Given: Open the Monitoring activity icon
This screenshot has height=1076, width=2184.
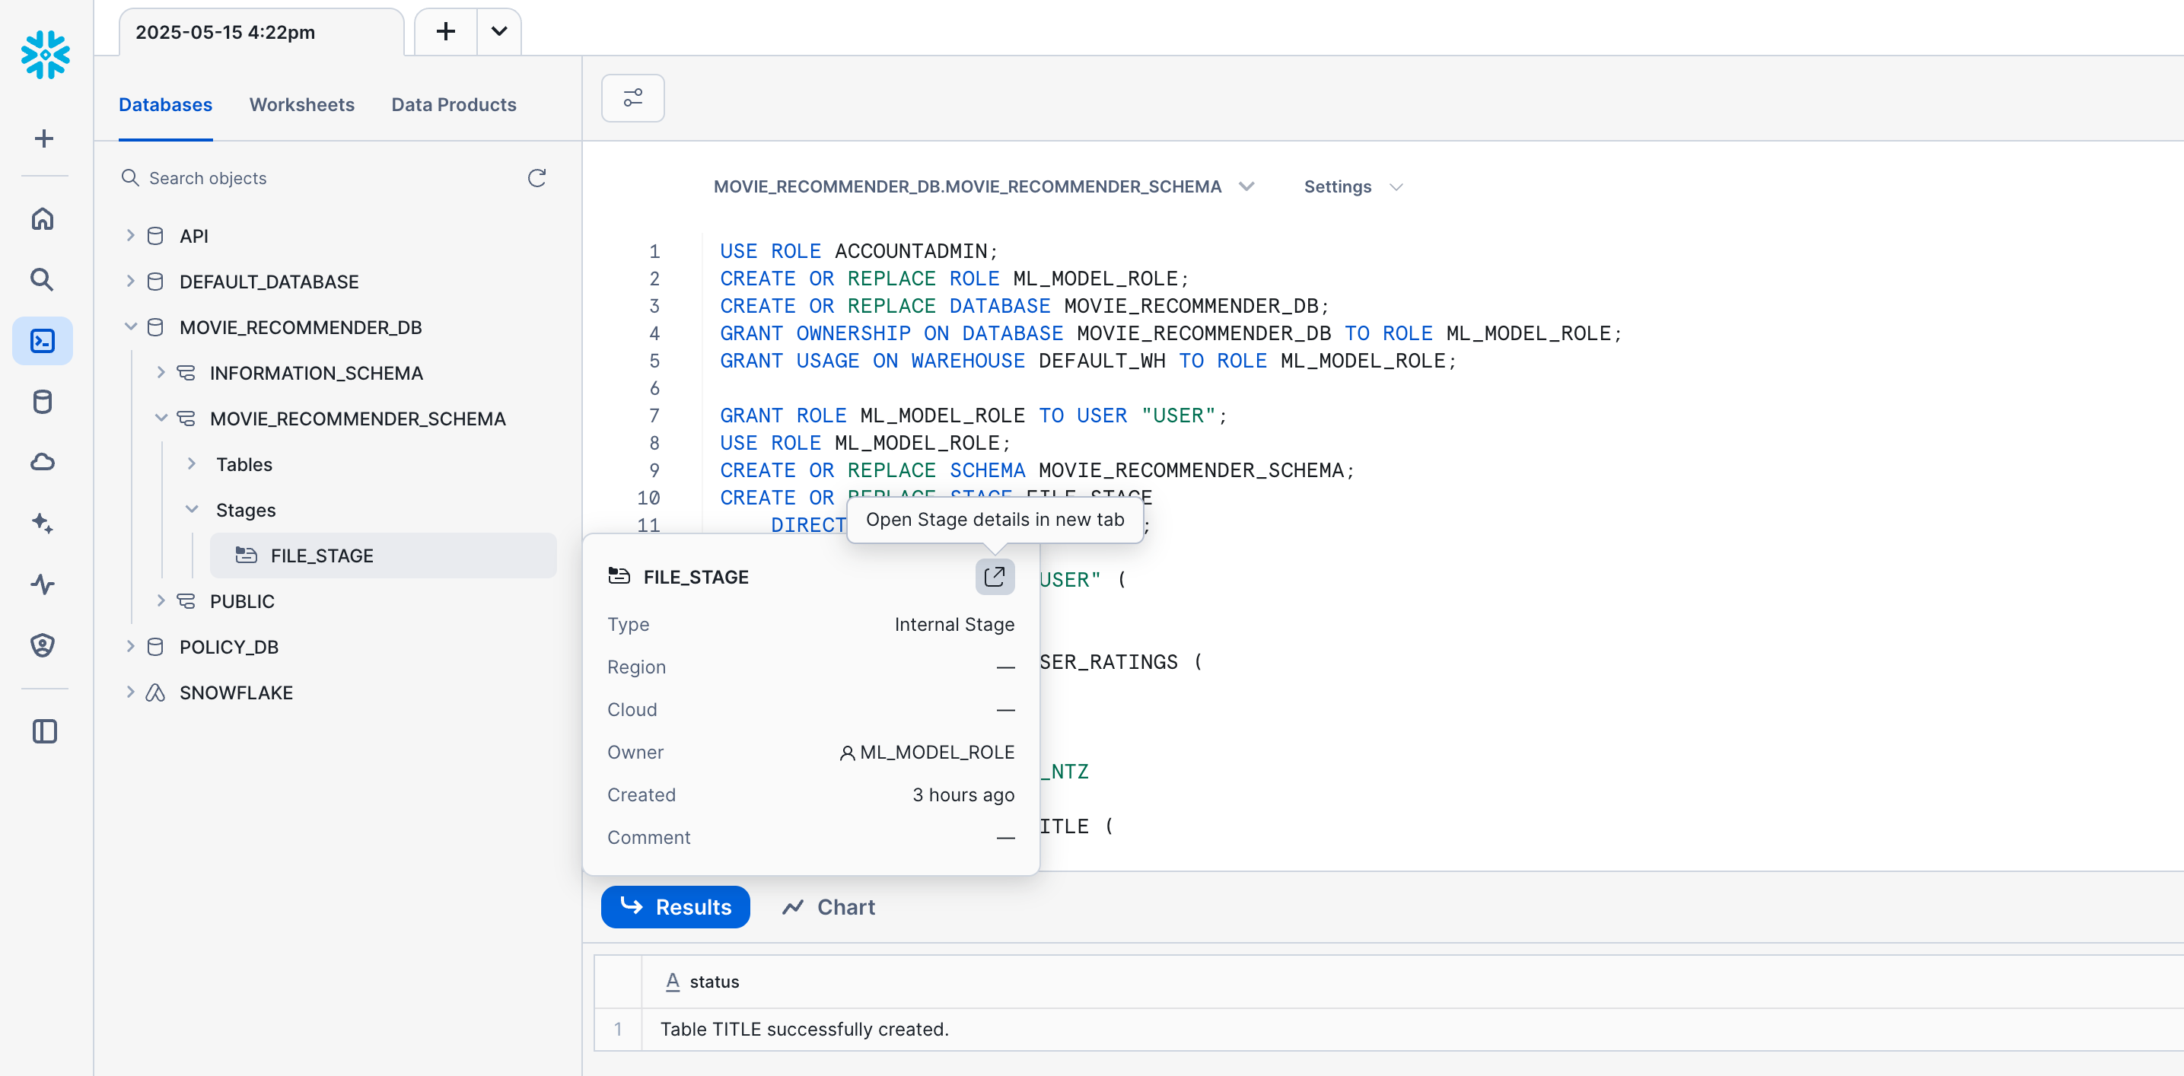Looking at the screenshot, I should click(43, 584).
